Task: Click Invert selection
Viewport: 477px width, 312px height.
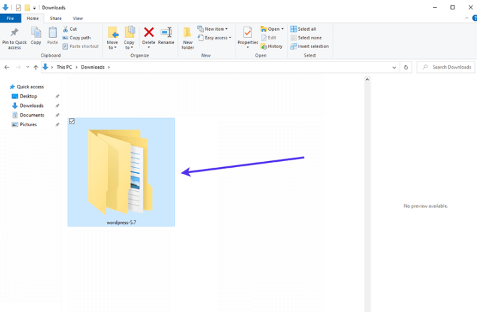Action: 310,46
